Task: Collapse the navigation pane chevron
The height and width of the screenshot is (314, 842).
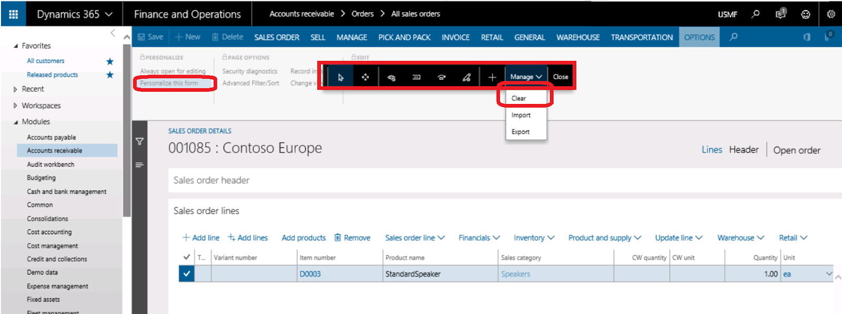Action: pyautogui.click(x=113, y=33)
